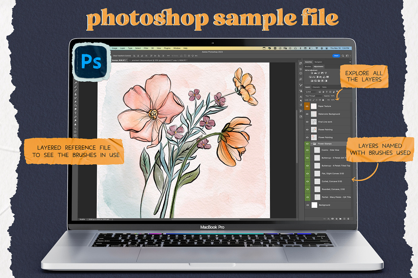Image resolution: width=418 pixels, height=278 pixels.
Task: Open the Kind layer filter dropdown
Action: pyautogui.click(x=311, y=92)
